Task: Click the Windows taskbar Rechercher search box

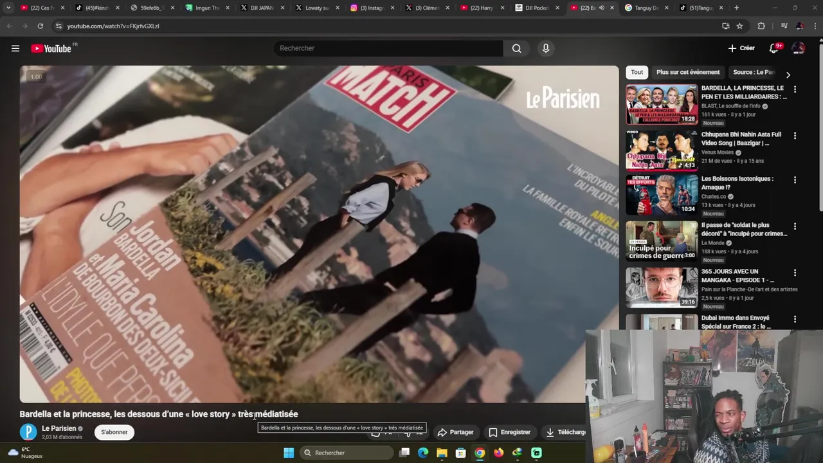Action: coord(346,453)
